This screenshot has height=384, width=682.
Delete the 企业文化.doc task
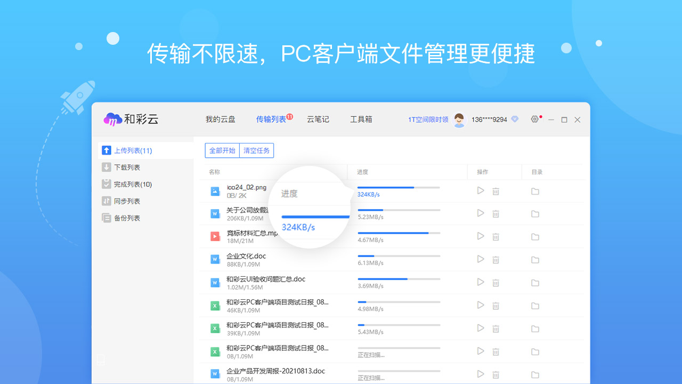pos(496,260)
